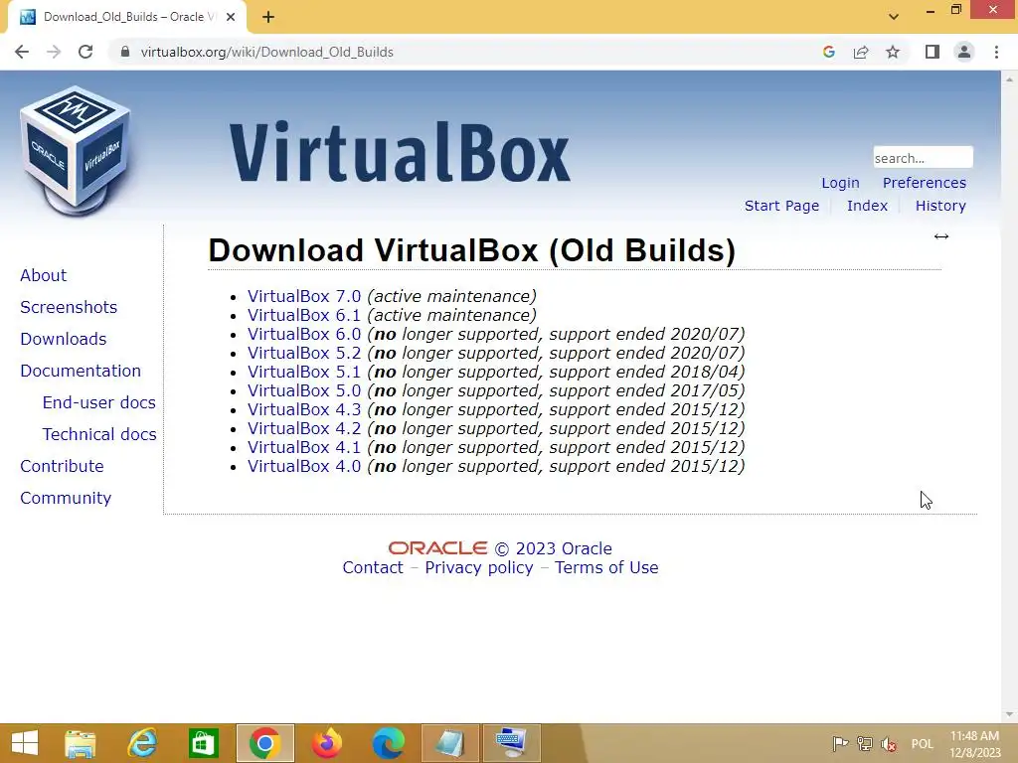Reload the page with the refresh icon
The image size is (1018, 763).
coord(85,52)
